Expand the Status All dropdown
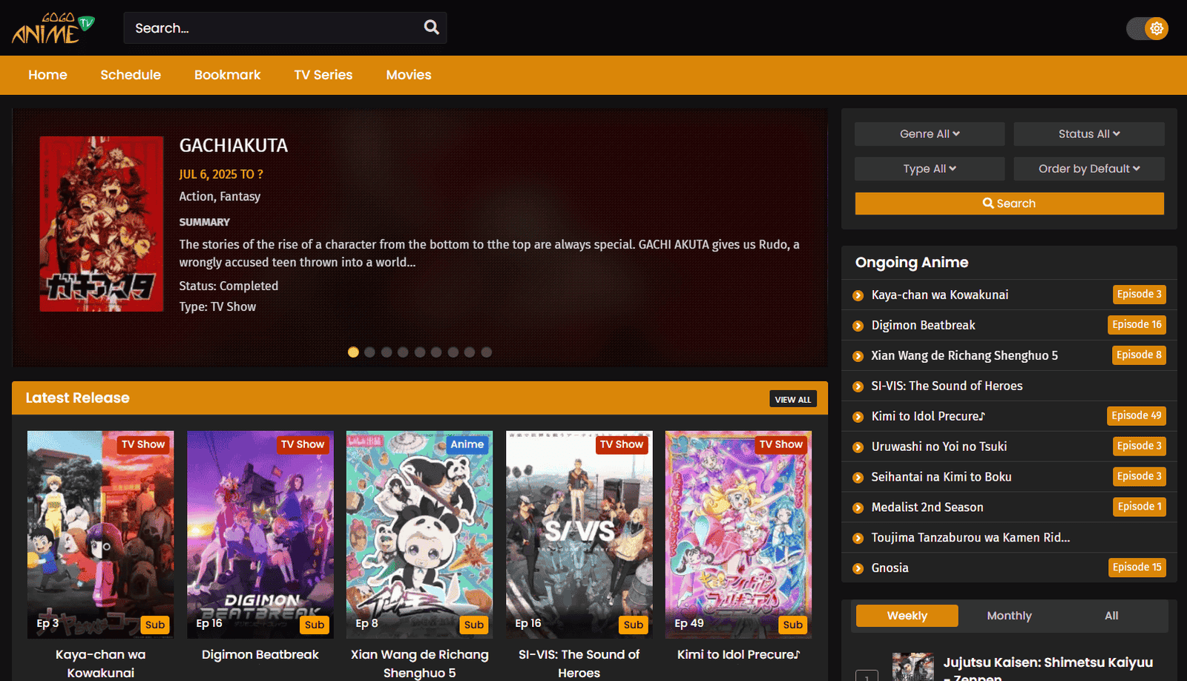 pyautogui.click(x=1088, y=134)
